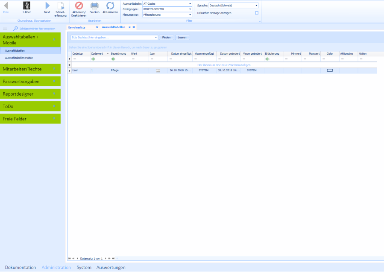Click the Leeren button

point(182,38)
